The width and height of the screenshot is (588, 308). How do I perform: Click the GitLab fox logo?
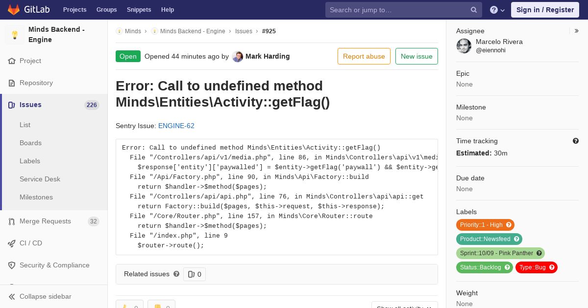coord(14,10)
